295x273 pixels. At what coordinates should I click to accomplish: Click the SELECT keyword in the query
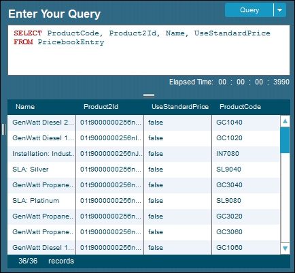coord(28,33)
